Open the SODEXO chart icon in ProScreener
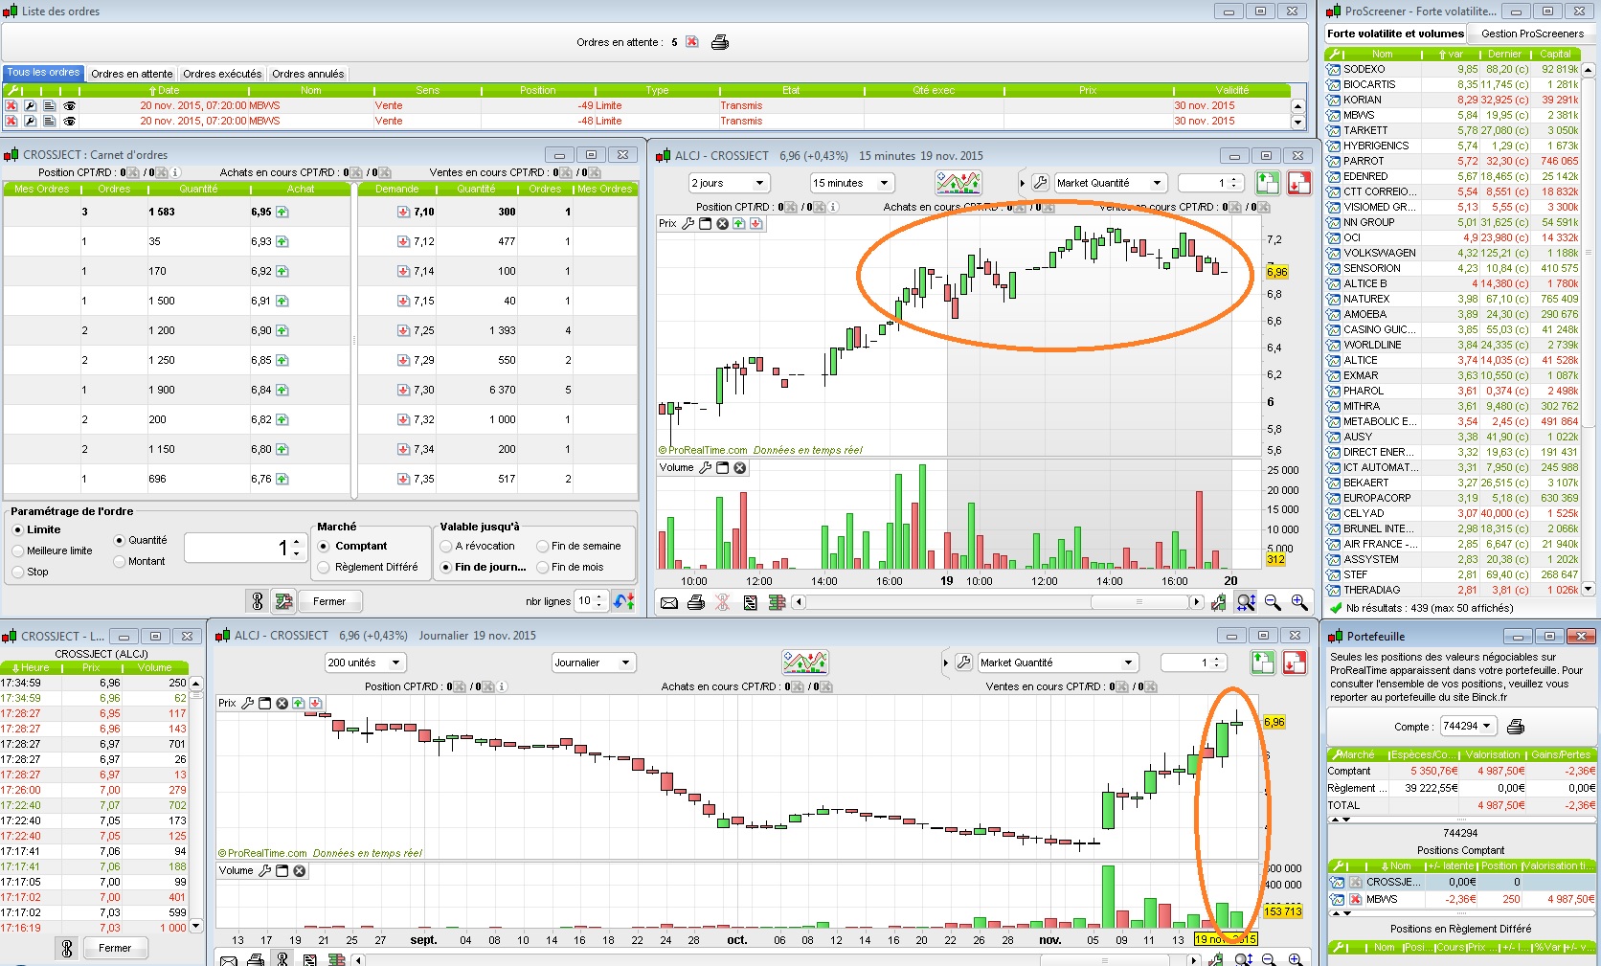 coord(1333,70)
